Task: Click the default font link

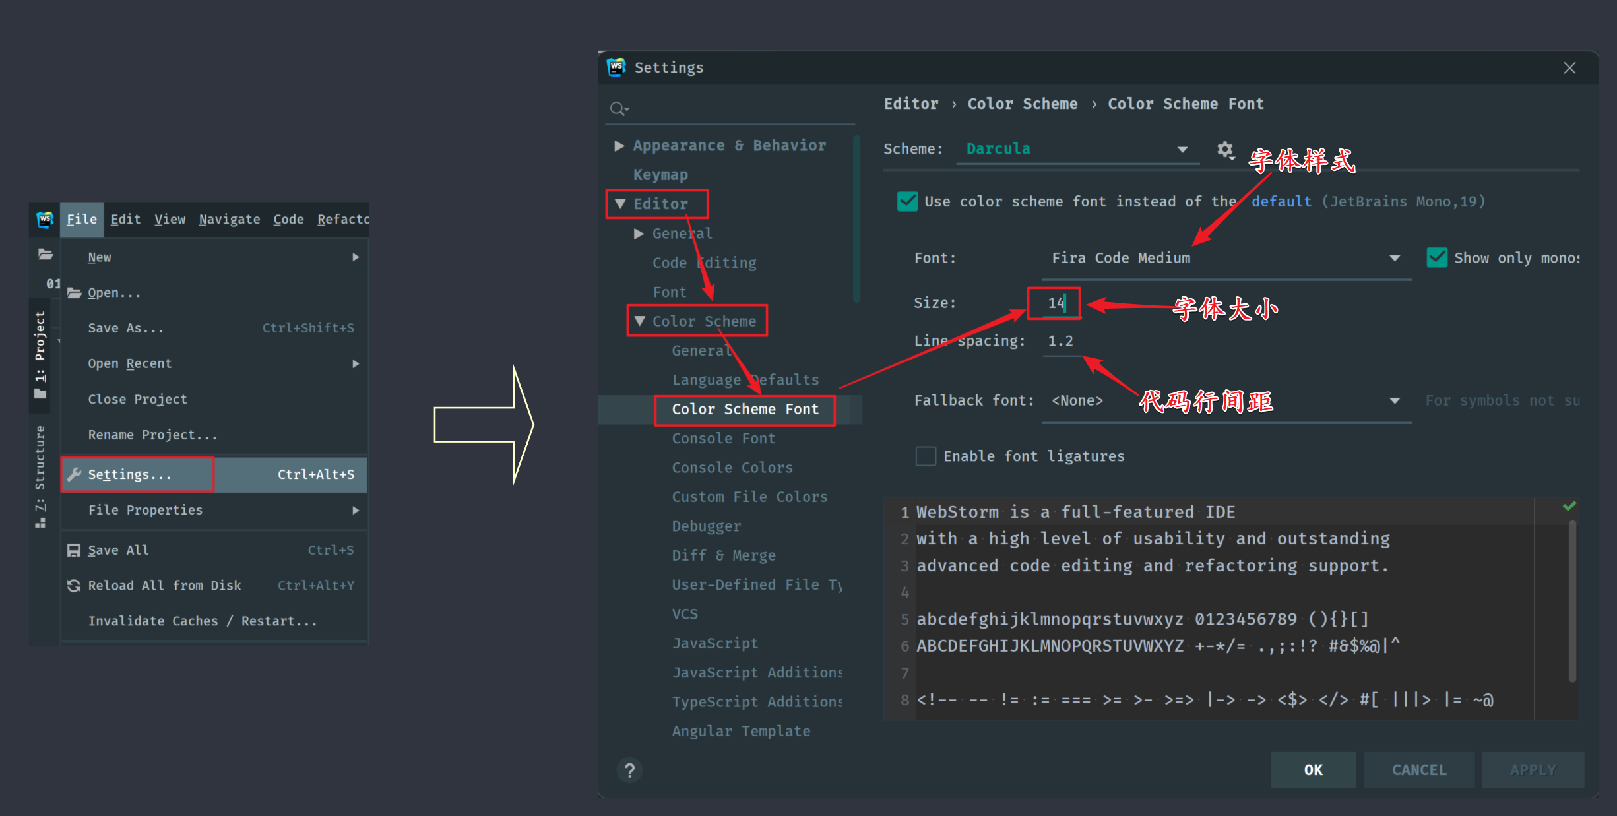Action: (1281, 202)
